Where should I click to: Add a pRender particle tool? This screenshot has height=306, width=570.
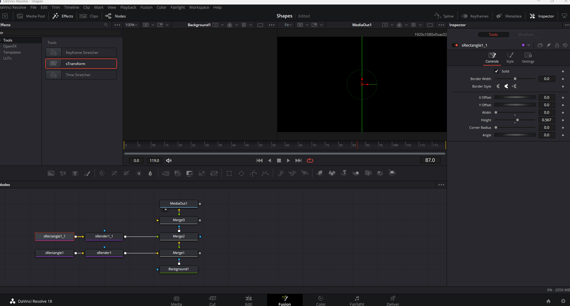(x=305, y=173)
